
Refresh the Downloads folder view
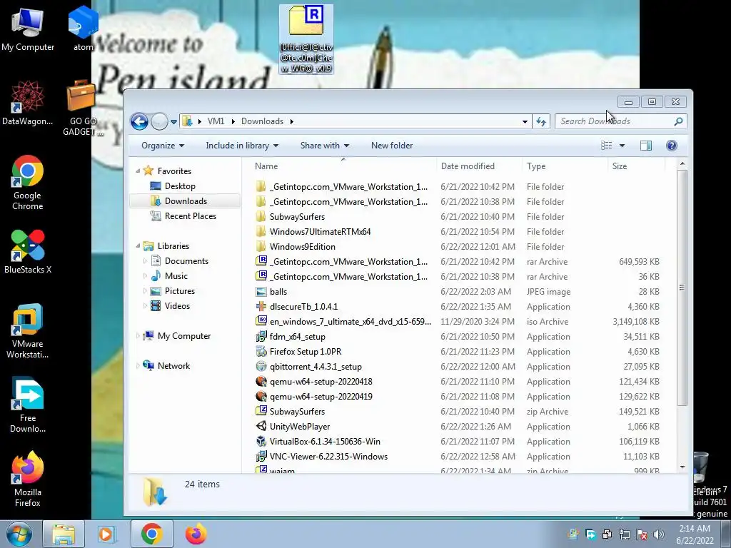click(x=541, y=121)
